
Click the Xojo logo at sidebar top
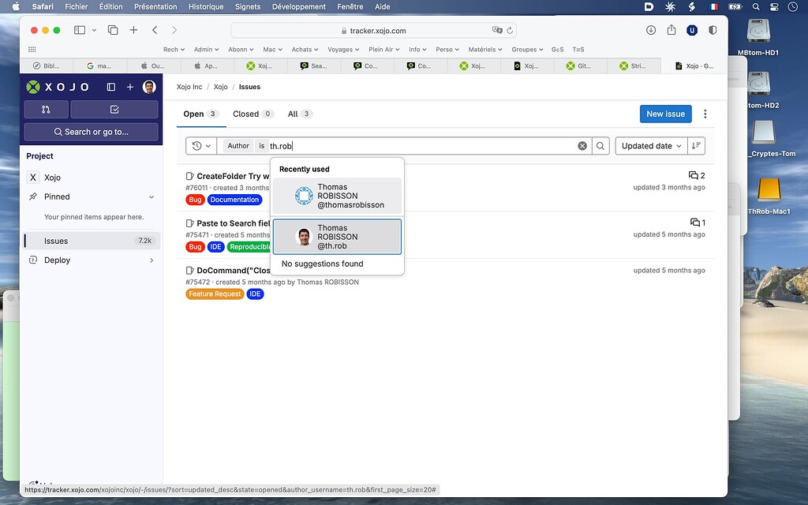pos(33,87)
